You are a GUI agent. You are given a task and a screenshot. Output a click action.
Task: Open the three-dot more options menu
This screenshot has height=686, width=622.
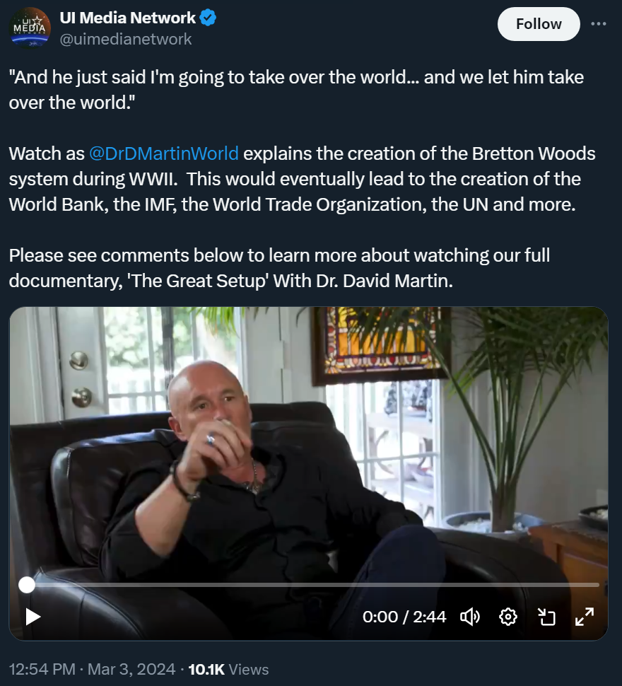(x=599, y=23)
